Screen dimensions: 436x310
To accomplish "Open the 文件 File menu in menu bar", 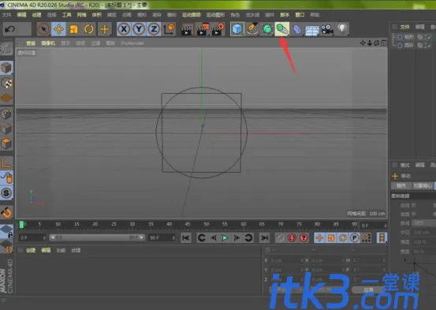I will 6,15.
